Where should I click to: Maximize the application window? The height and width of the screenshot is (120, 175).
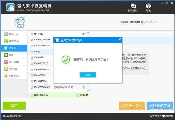click(x=167, y=3)
